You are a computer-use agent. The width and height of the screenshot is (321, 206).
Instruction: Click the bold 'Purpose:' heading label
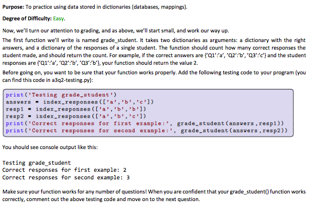click(x=13, y=7)
